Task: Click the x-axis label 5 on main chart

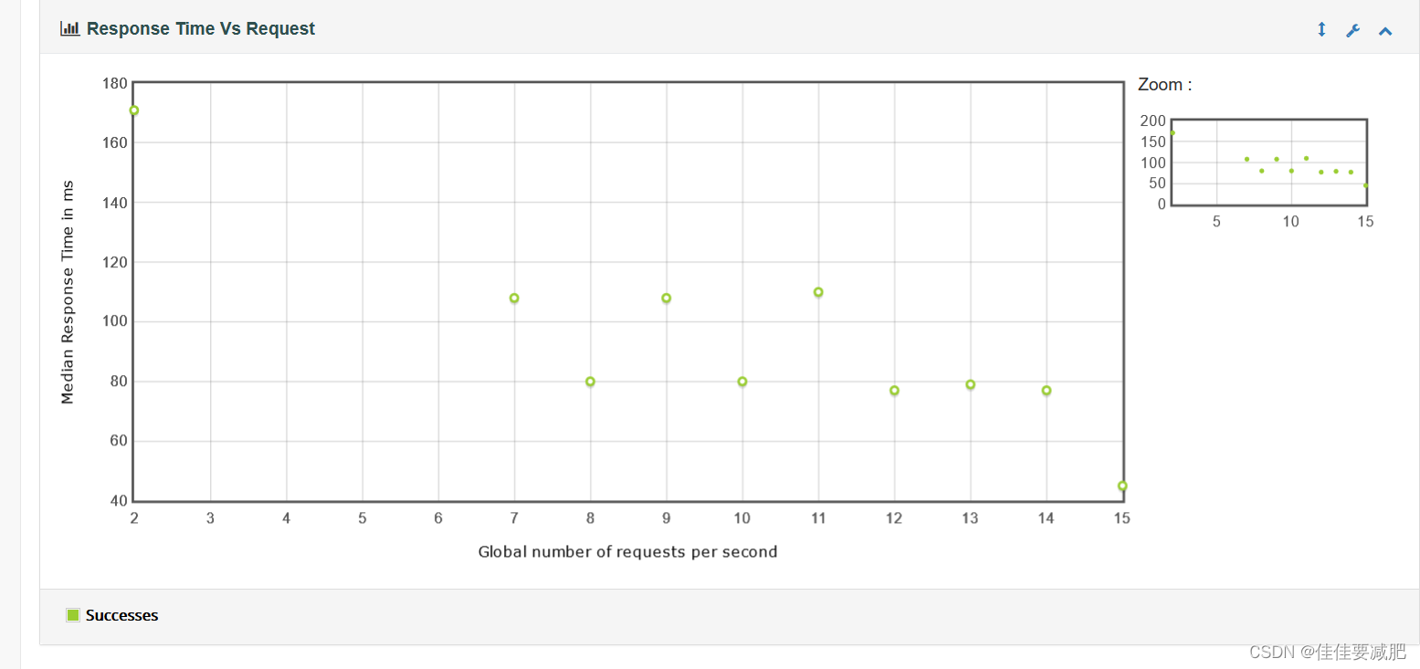Action: pyautogui.click(x=363, y=518)
